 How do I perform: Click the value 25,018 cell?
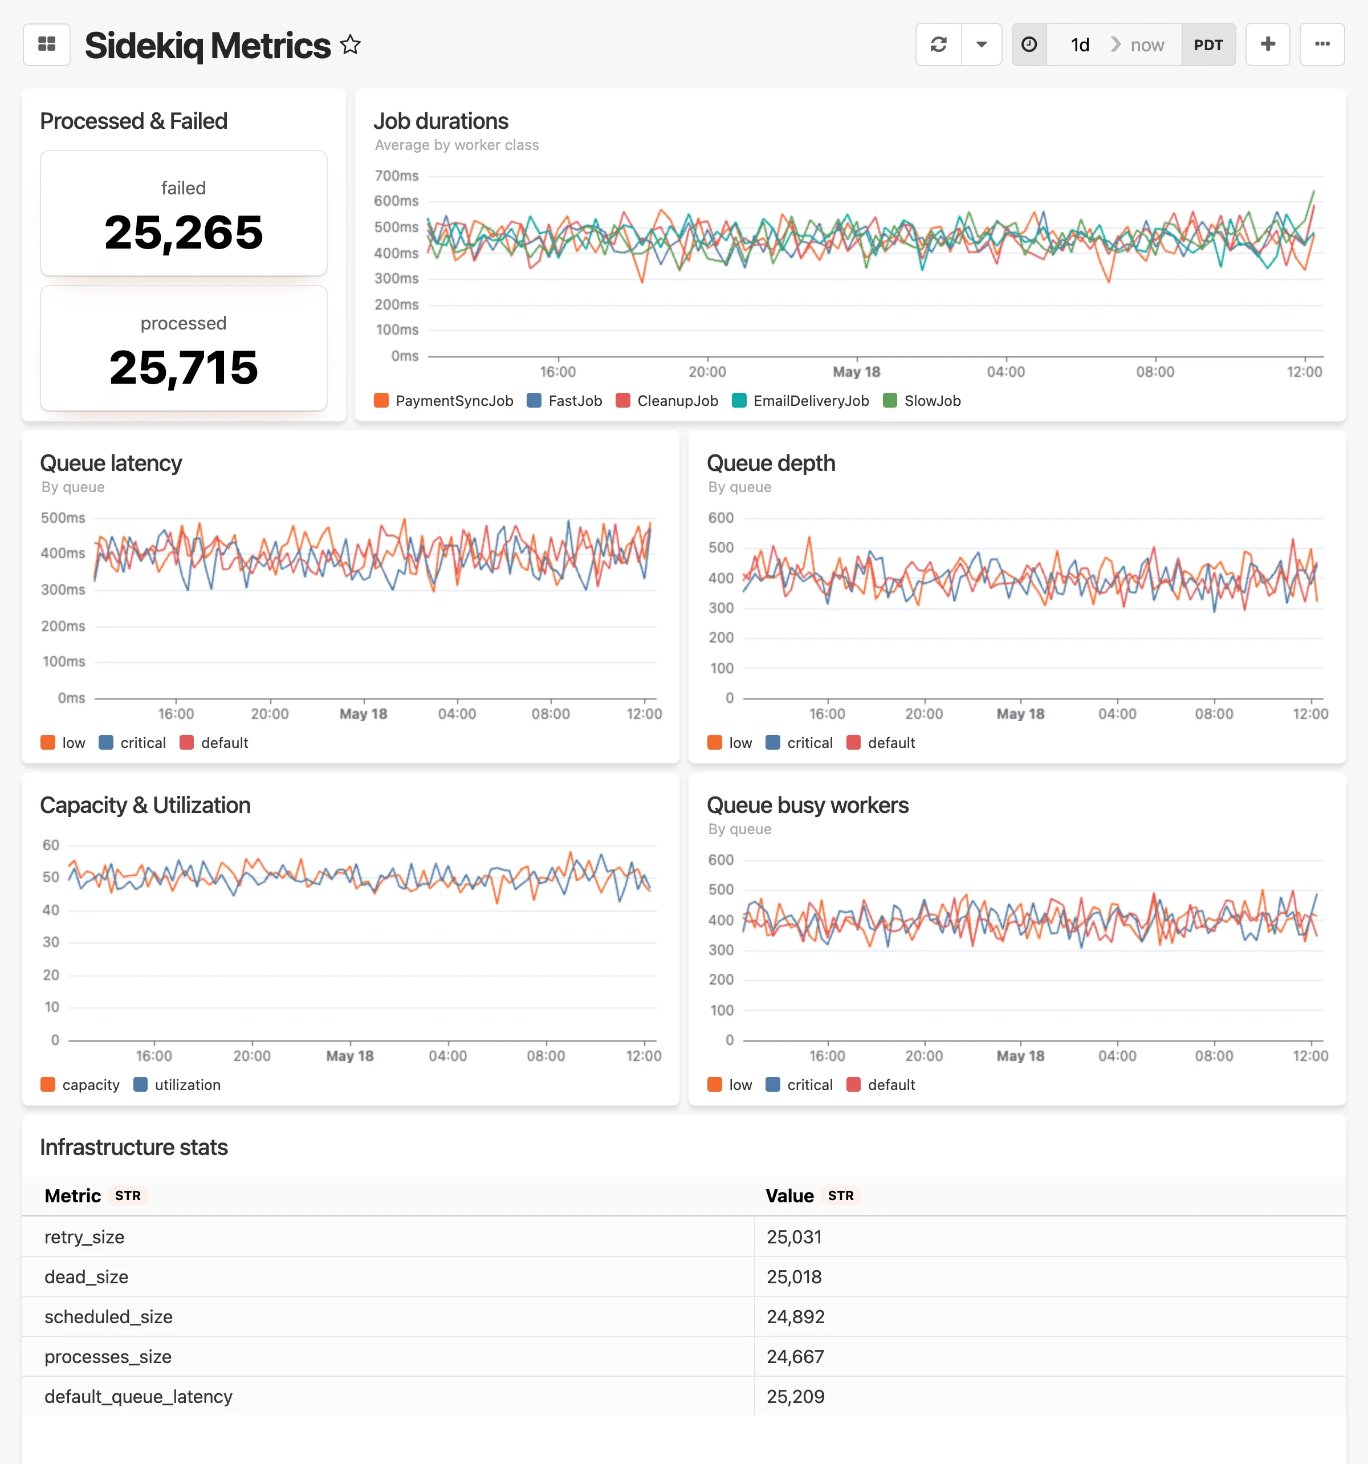point(1051,1276)
